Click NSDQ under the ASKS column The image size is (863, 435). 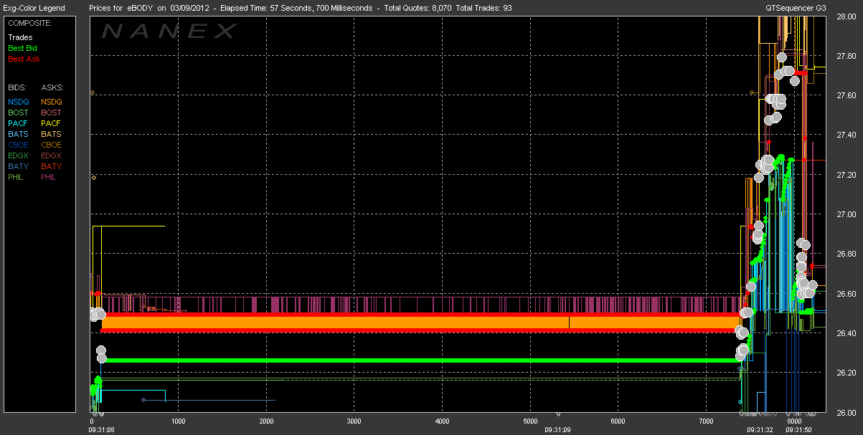pyautogui.click(x=52, y=102)
